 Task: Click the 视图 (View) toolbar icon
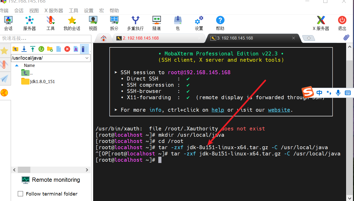pyautogui.click(x=93, y=23)
